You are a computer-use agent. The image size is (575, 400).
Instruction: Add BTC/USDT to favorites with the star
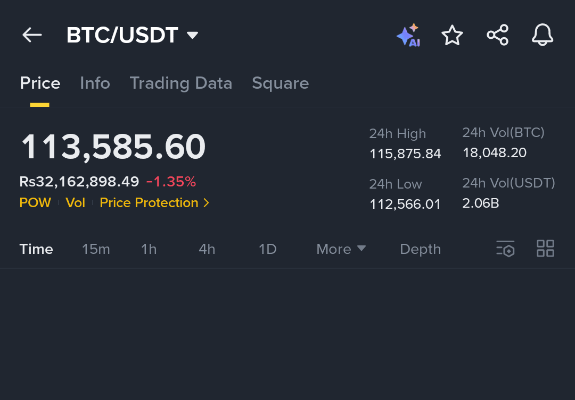pos(452,36)
